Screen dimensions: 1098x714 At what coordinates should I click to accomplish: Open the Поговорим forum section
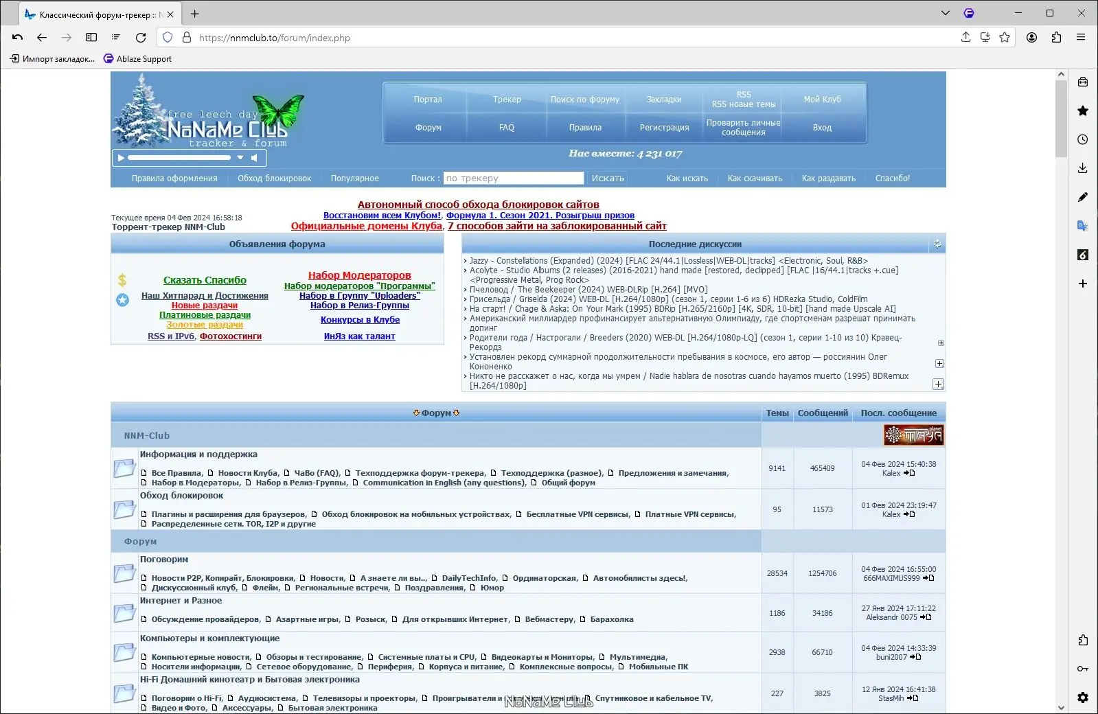click(x=164, y=560)
